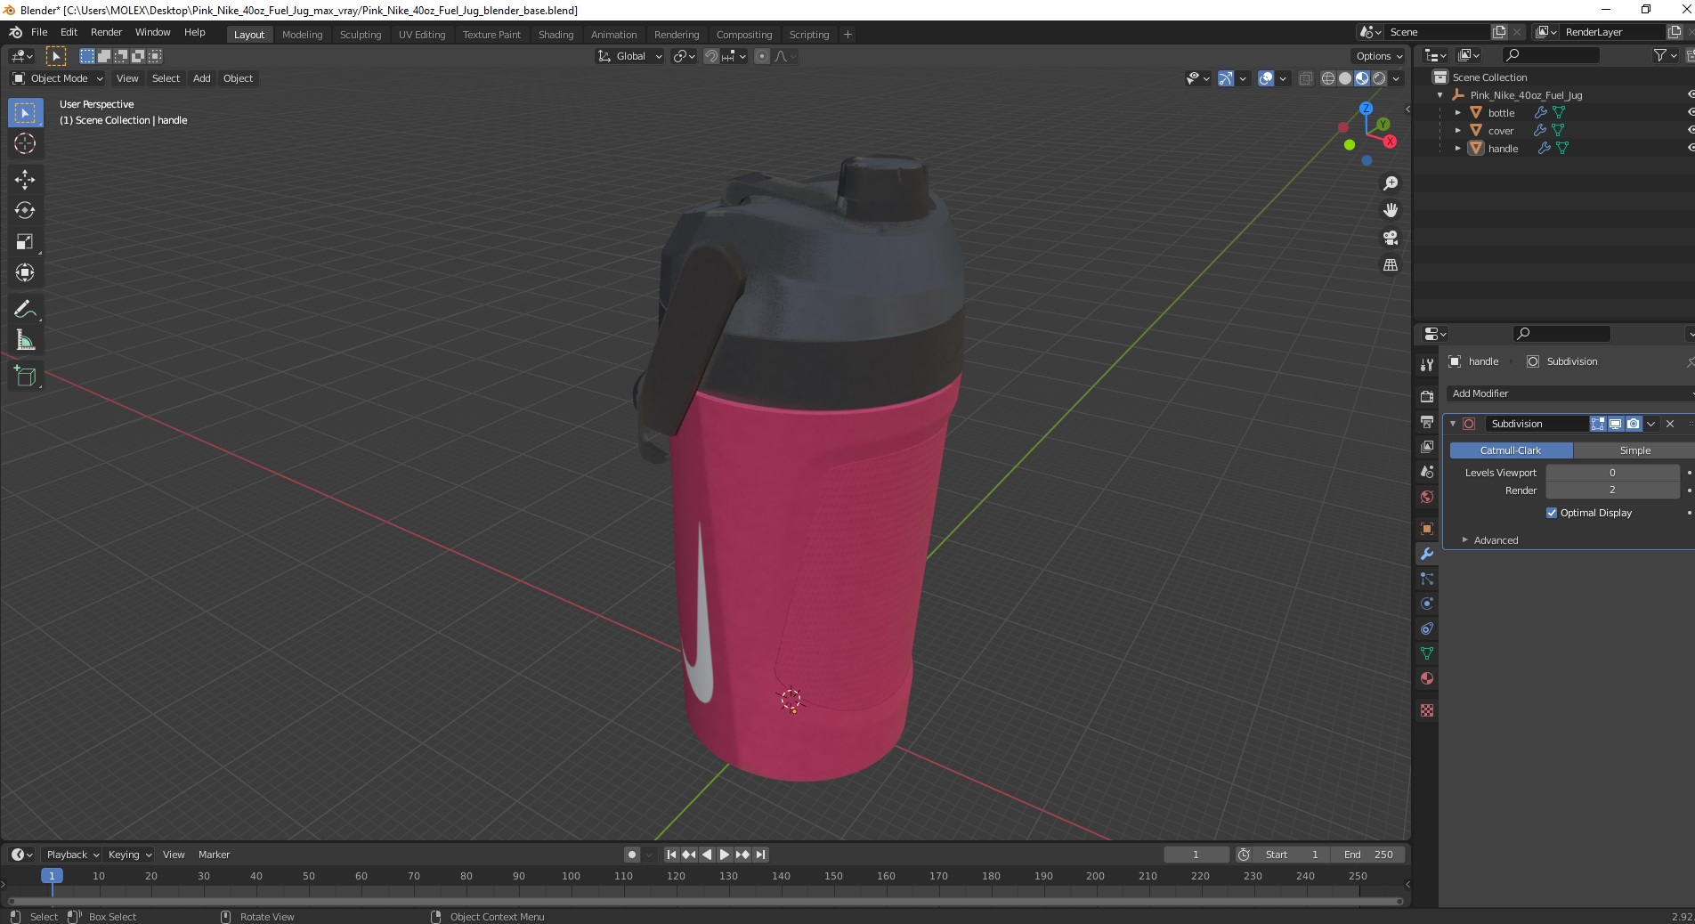Adjust Levels Viewport value field
This screenshot has height=924, width=1695.
pos(1612,473)
